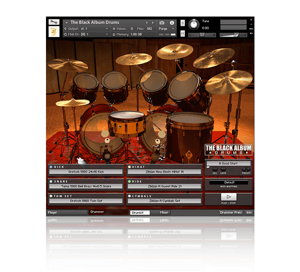
Task: Mute the instrument with the M button
Action: point(182,34)
